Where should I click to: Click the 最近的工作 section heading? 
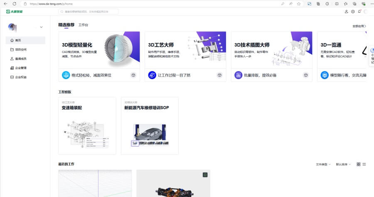pyautogui.click(x=66, y=164)
